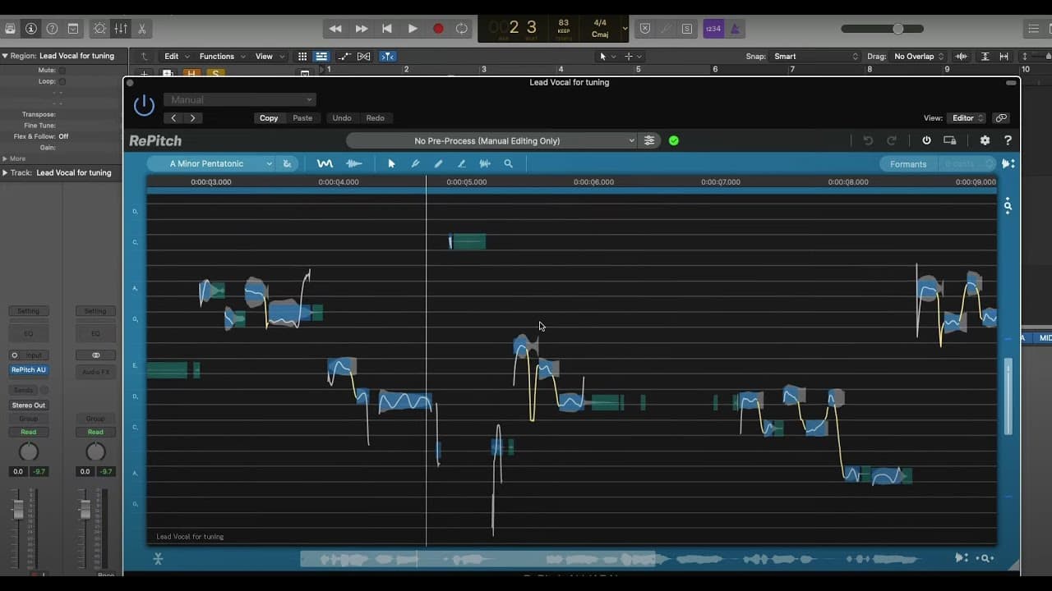Click the RePitch help question mark icon
1052x591 pixels.
(1008, 140)
